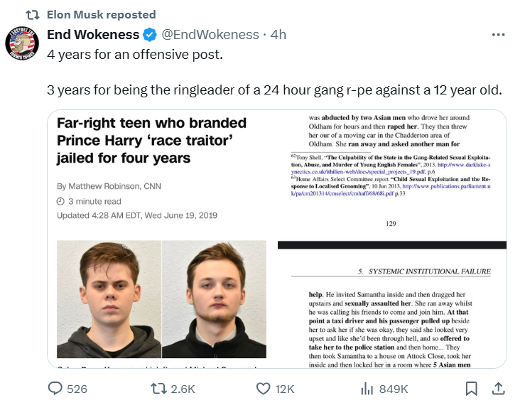Like the post with heart icon
The image size is (520, 405).
(264, 389)
